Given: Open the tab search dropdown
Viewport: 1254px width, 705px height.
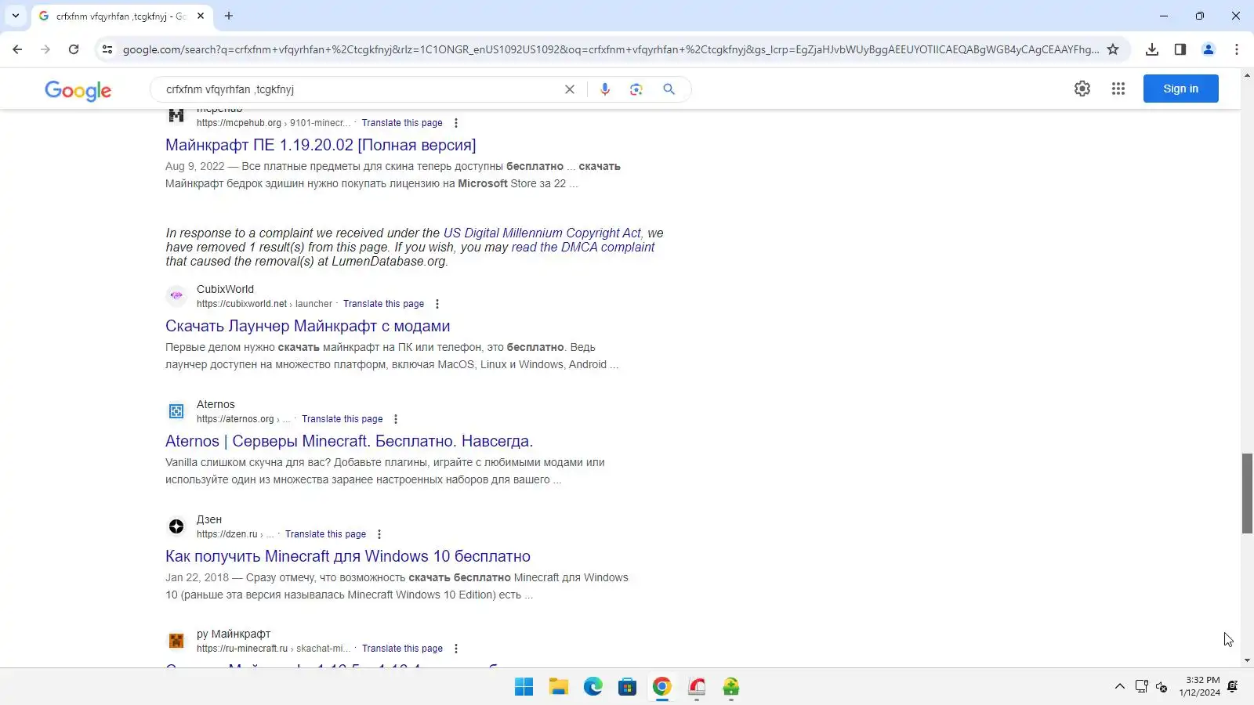Looking at the screenshot, I should tap(16, 16).
